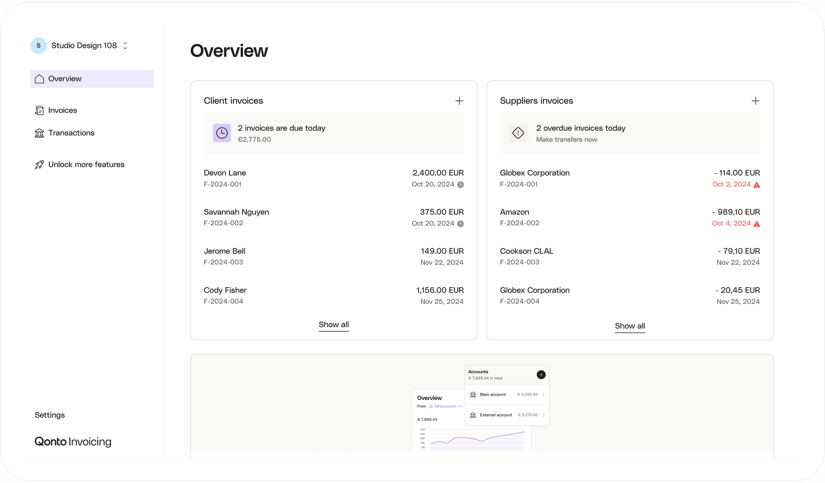The height and width of the screenshot is (483, 825).
Task: Expand Main account chevron in Accounts card
Action: [x=543, y=394]
